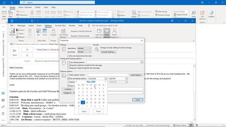Uncheck Do not deliver before checkbox
Image resolution: width=226 pixels, height=127 pixels.
pyautogui.click(x=69, y=79)
